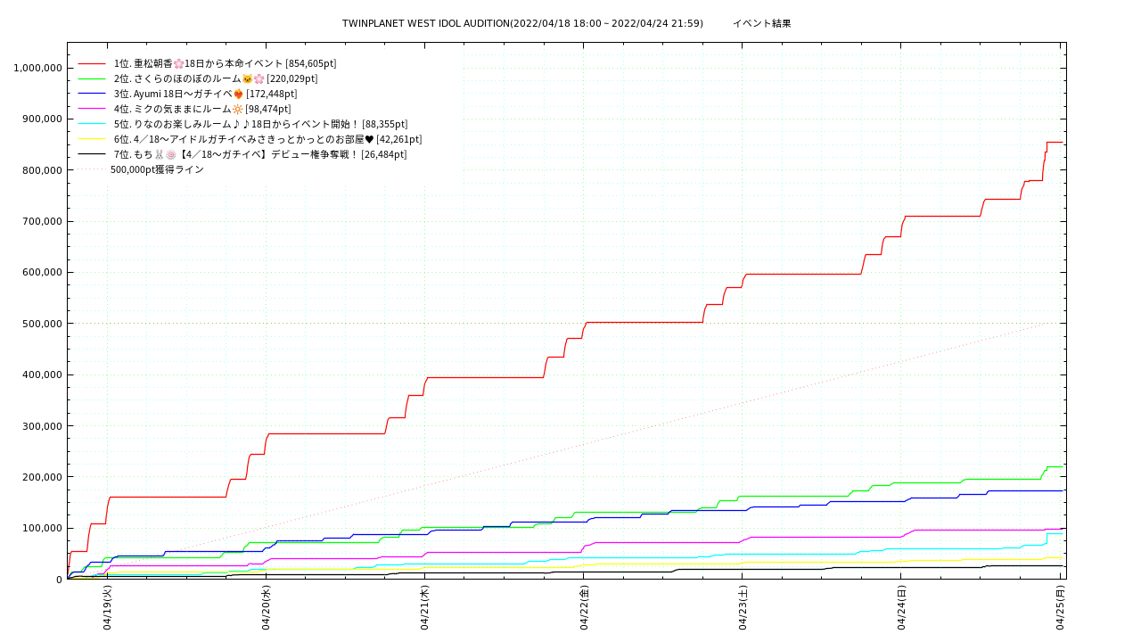The height and width of the screenshot is (642, 1141).
Task: Click the burning heart emoji after Ayumi's entry
Action: 238,95
